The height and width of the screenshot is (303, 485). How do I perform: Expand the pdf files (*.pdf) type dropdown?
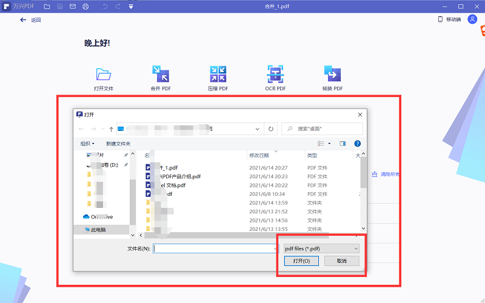click(x=321, y=248)
